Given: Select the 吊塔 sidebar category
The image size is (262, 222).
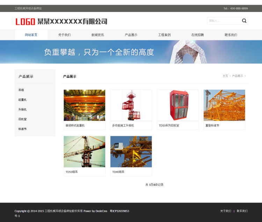Looking at the screenshot, I should 21,90.
